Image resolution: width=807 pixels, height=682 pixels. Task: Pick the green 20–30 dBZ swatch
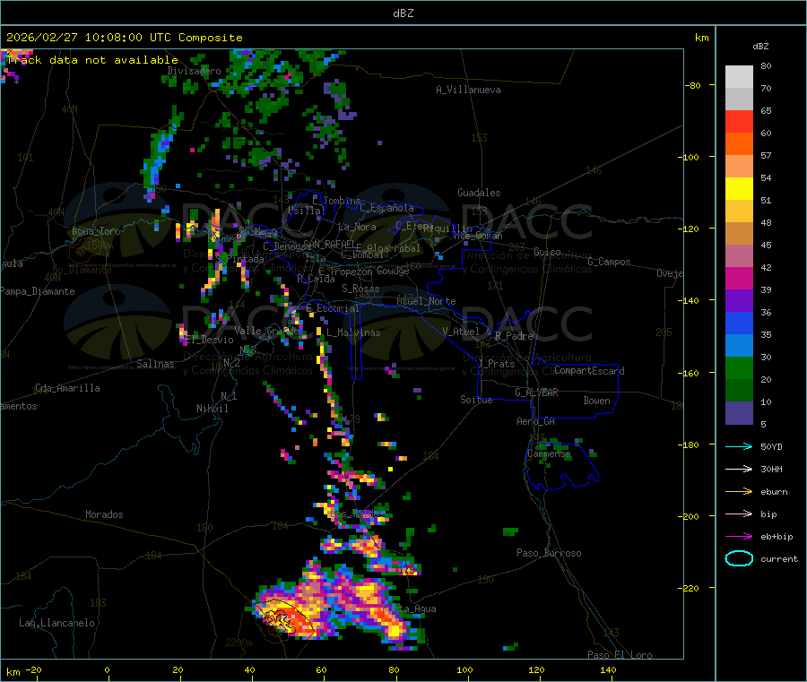[x=739, y=367]
